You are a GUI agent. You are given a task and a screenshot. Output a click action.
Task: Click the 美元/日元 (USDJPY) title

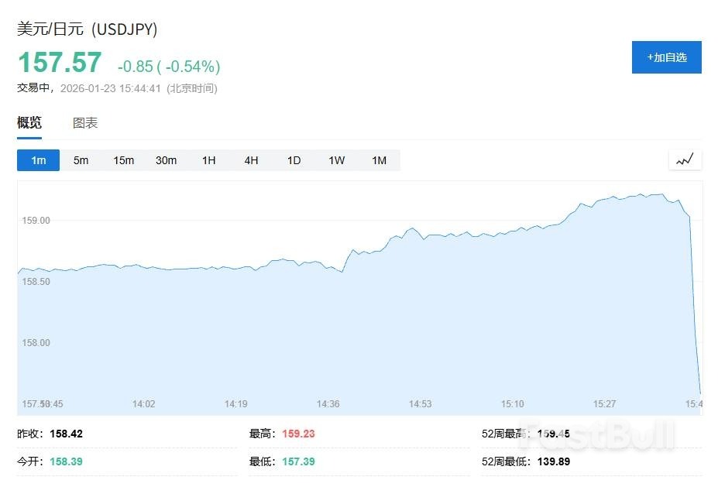coord(88,29)
